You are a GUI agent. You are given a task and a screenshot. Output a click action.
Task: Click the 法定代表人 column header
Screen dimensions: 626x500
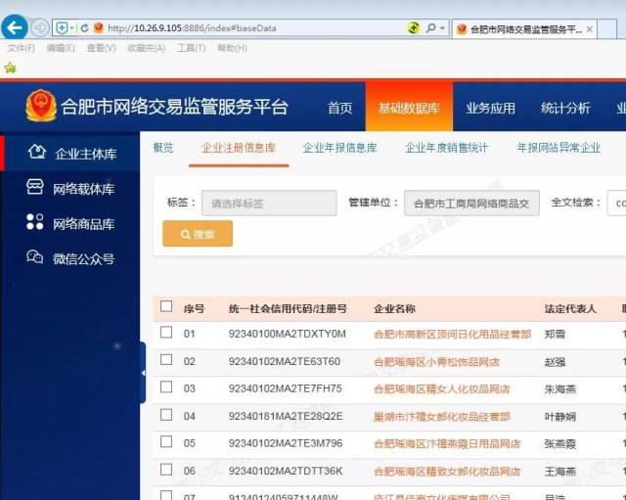pyautogui.click(x=570, y=308)
